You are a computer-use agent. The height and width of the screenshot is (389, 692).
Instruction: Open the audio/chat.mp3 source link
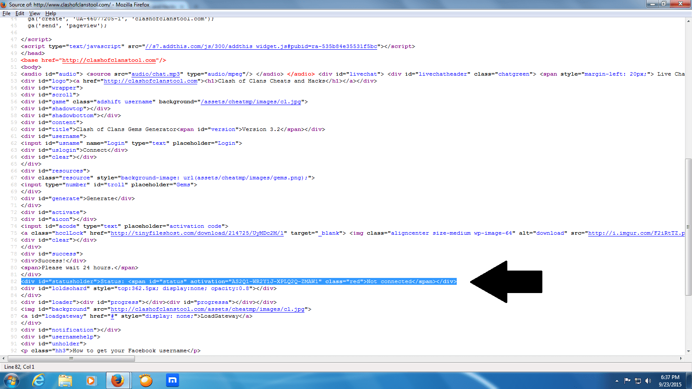(156, 74)
